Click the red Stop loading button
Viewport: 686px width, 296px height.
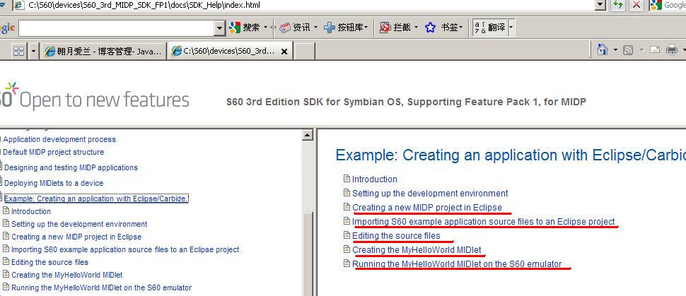(636, 5)
